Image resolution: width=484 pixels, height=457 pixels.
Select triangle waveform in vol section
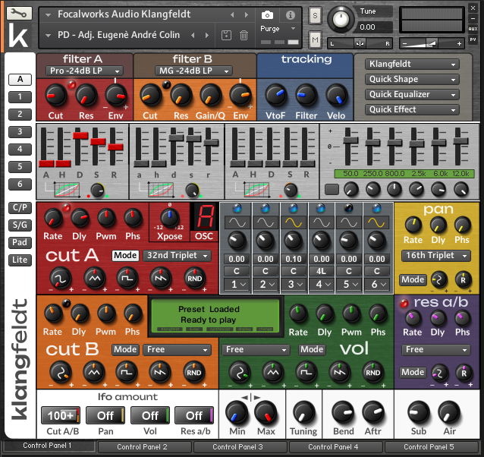[272, 372]
